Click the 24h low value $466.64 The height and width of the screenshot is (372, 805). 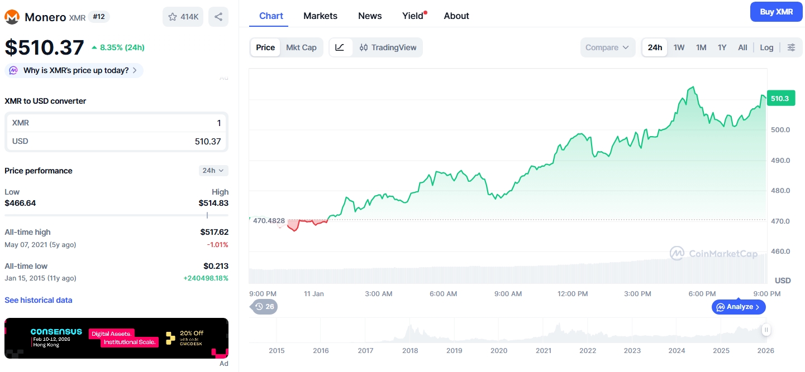point(20,203)
